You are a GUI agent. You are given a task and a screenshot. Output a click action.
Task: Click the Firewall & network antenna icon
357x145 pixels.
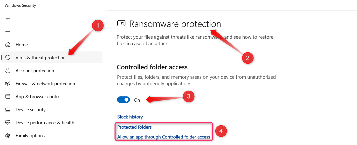point(8,84)
